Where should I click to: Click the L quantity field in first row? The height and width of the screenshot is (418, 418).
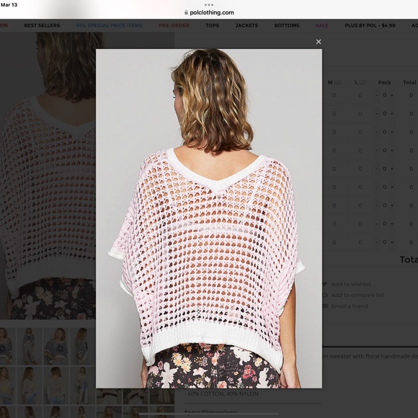click(x=360, y=95)
